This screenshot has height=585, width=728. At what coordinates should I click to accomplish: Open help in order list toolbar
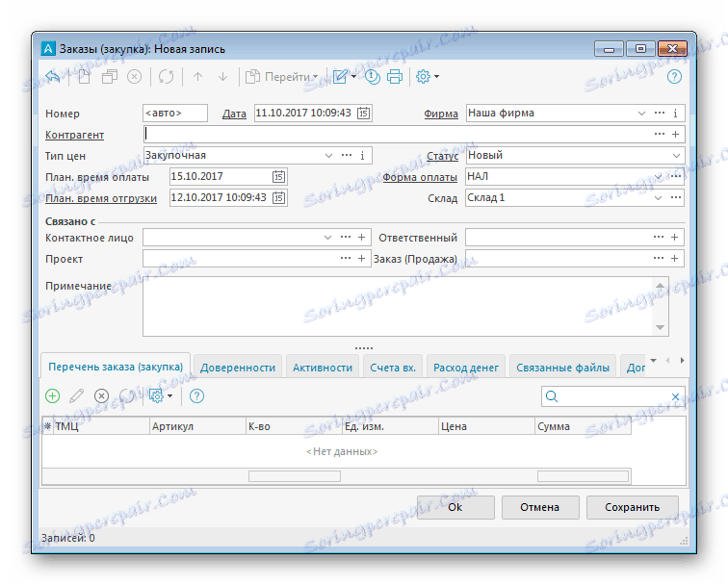tap(196, 396)
